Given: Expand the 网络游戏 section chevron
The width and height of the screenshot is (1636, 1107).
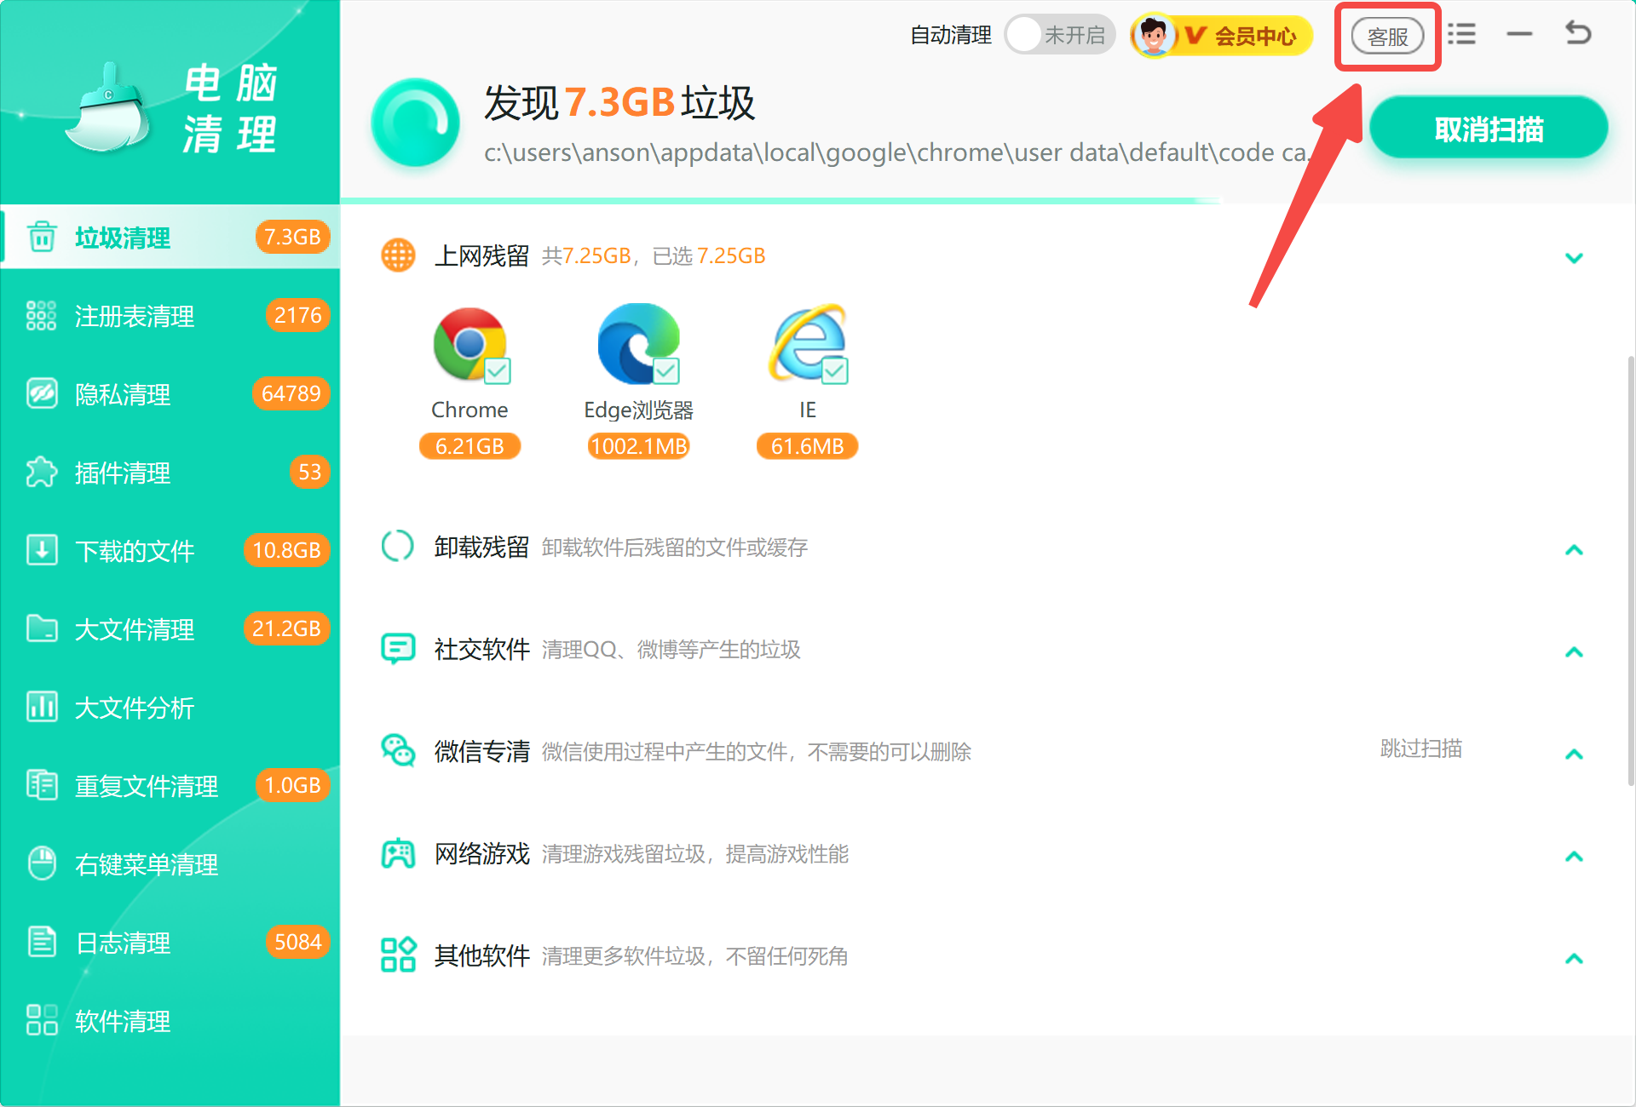Looking at the screenshot, I should (x=1574, y=857).
